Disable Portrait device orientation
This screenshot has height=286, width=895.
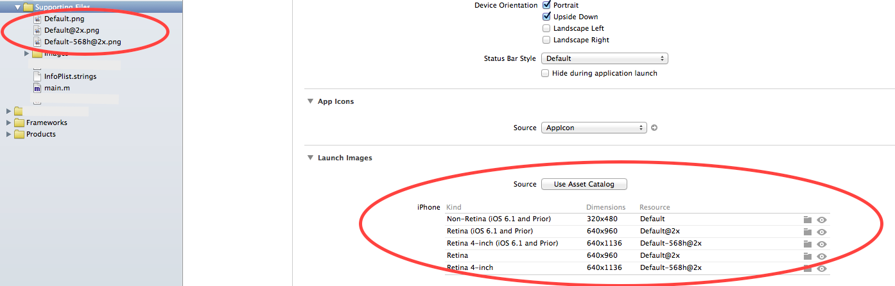click(546, 5)
